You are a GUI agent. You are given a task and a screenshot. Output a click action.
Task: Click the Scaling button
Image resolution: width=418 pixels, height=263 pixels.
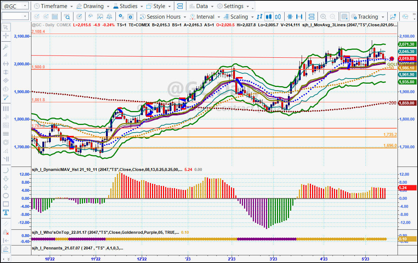pos(236,17)
